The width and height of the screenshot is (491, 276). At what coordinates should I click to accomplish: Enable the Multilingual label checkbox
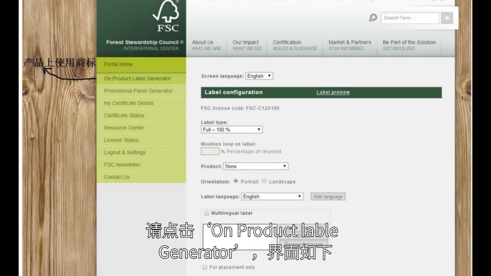coord(206,213)
